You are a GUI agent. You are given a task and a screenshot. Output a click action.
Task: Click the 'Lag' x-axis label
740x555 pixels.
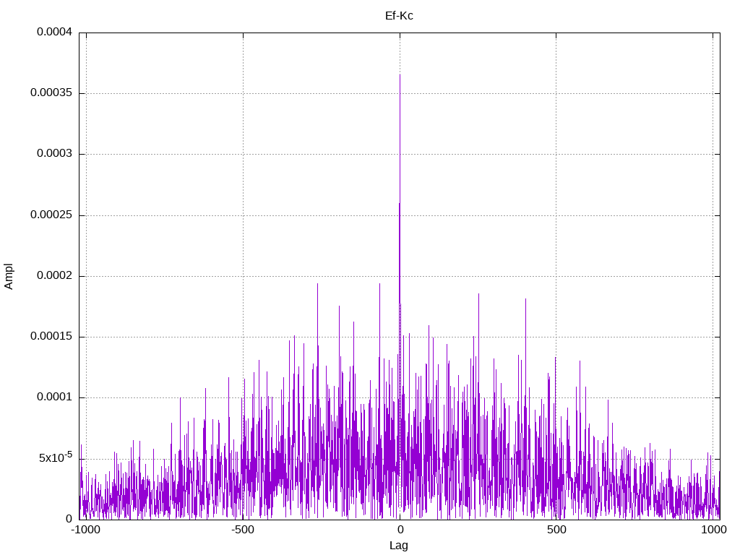pos(399,546)
